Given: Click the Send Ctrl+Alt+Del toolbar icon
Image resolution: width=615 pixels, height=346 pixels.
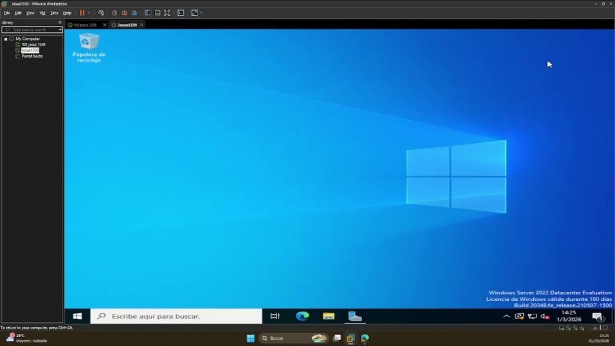Looking at the screenshot, I should [x=101, y=13].
